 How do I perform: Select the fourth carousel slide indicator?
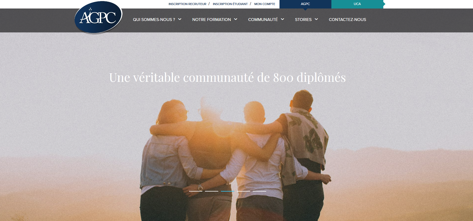click(244, 191)
